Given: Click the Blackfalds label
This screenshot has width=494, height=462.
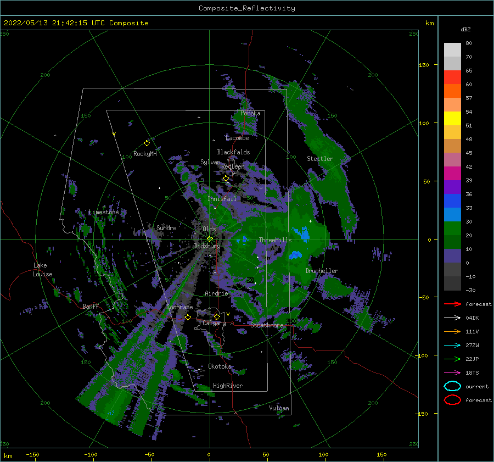Looking at the screenshot, I should (233, 152).
